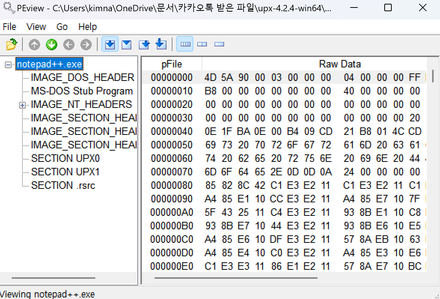Screen dimensions: 440x299
Task: Click offset 00000030 row
Action: click(284, 118)
